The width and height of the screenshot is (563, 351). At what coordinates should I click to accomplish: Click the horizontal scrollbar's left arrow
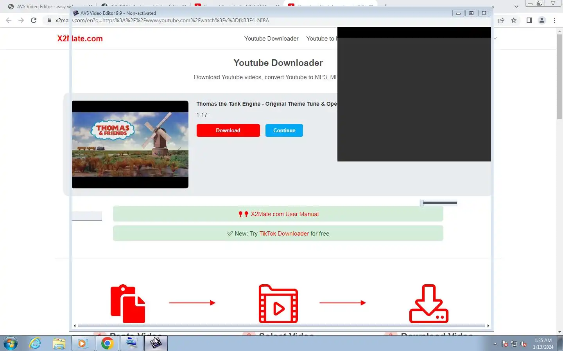[75, 326]
